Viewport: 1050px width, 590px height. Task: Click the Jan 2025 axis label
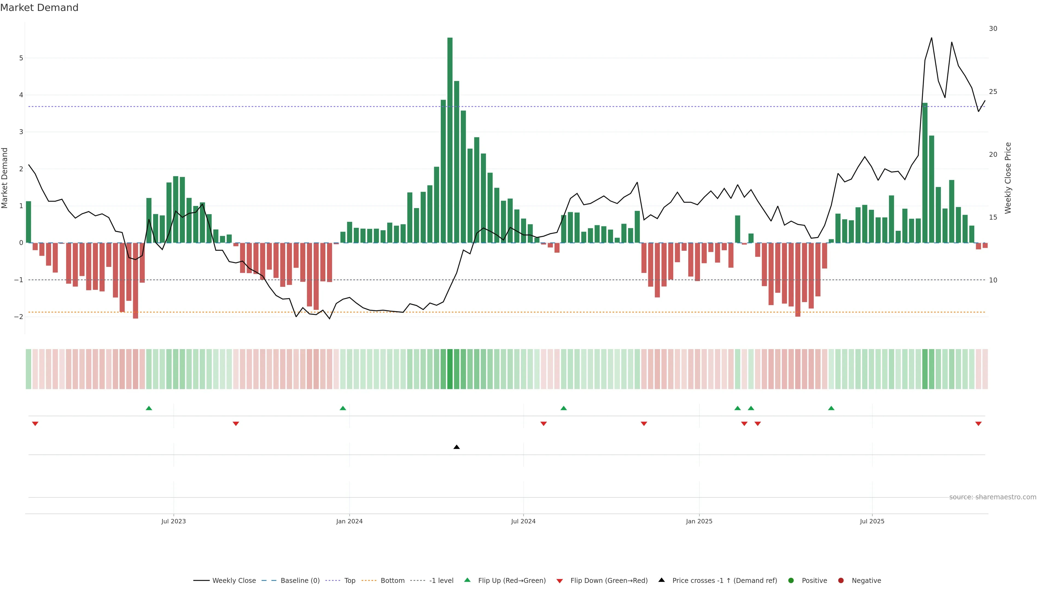tap(699, 522)
